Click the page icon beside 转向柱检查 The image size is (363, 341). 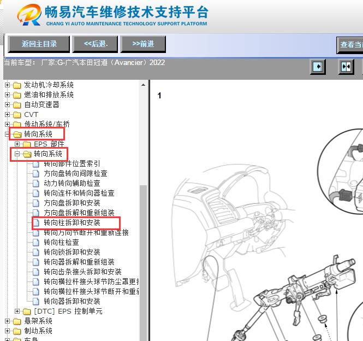(36, 243)
